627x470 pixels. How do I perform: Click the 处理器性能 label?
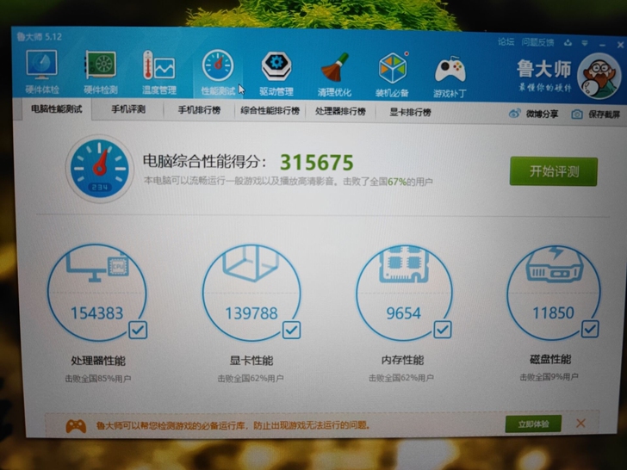[x=98, y=361]
